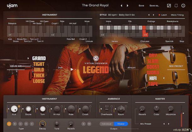Select type E
Screen dimensions: 192x132
[x=32, y=124]
